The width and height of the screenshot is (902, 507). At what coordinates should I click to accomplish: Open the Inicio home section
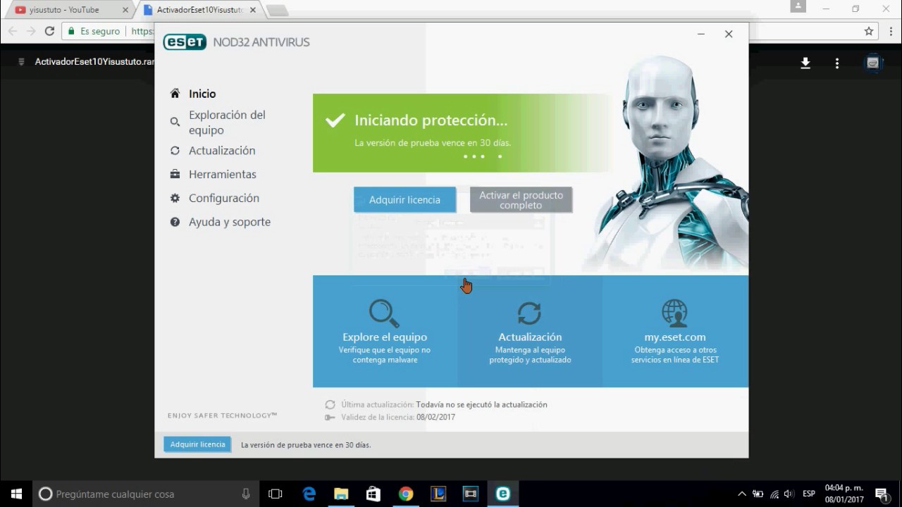[x=202, y=94]
